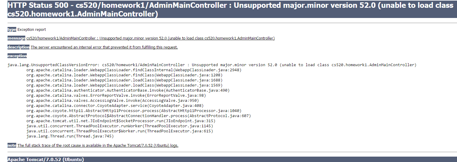Click the 'message' label
Image resolution: width=457 pixels, height=162 pixels.
click(x=16, y=38)
